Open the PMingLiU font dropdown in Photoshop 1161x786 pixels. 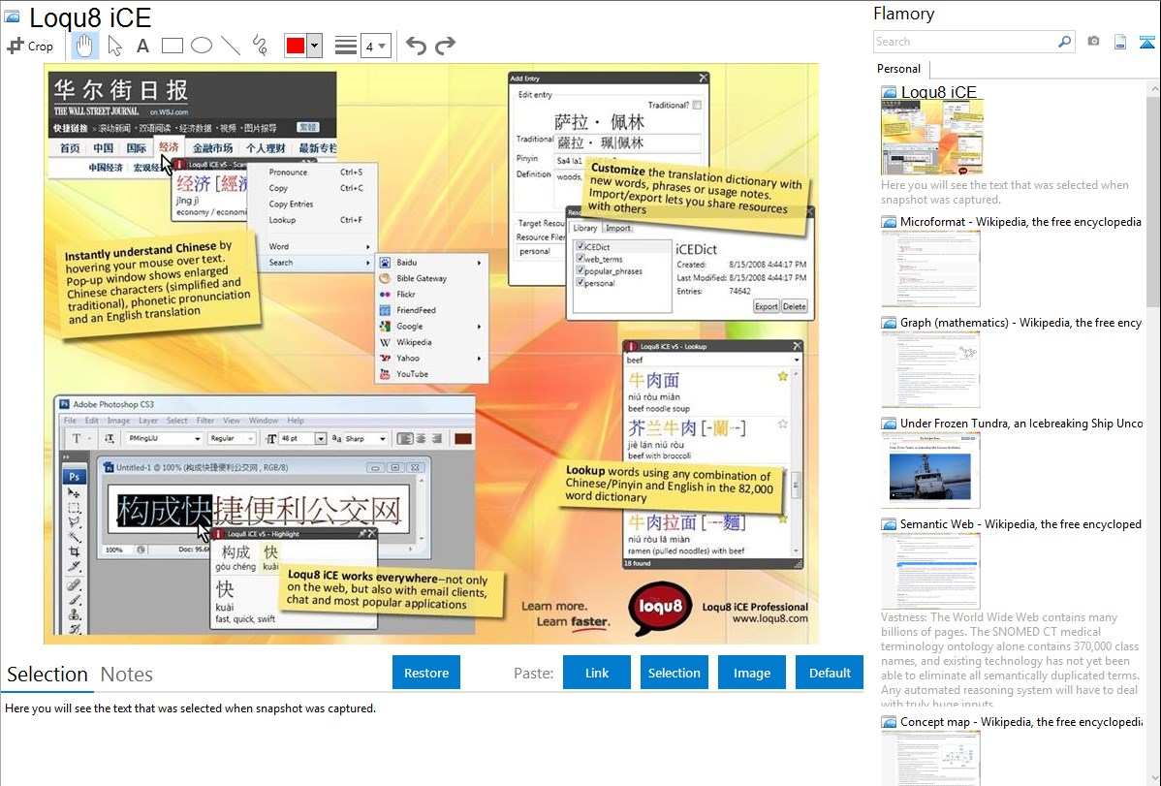pyautogui.click(x=197, y=439)
